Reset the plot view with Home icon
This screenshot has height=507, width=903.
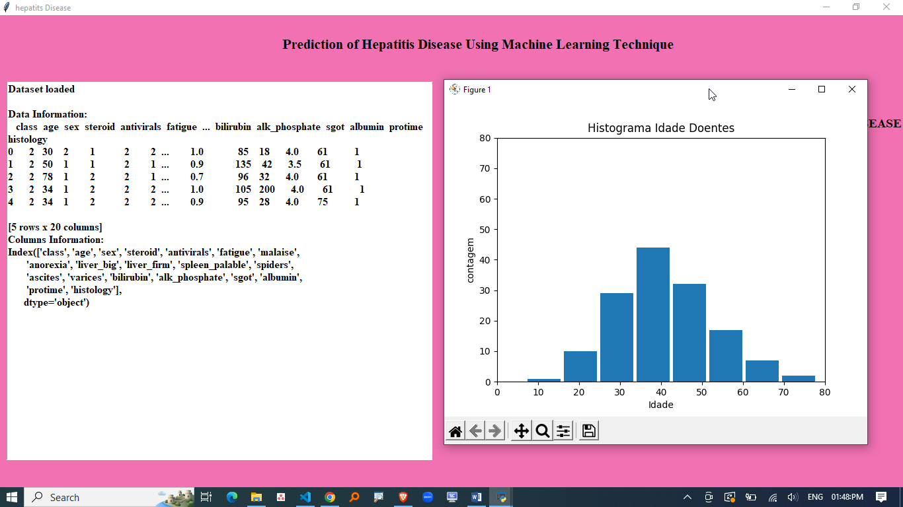point(455,431)
